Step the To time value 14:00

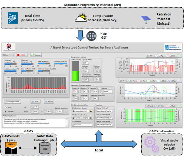(x=46, y=111)
